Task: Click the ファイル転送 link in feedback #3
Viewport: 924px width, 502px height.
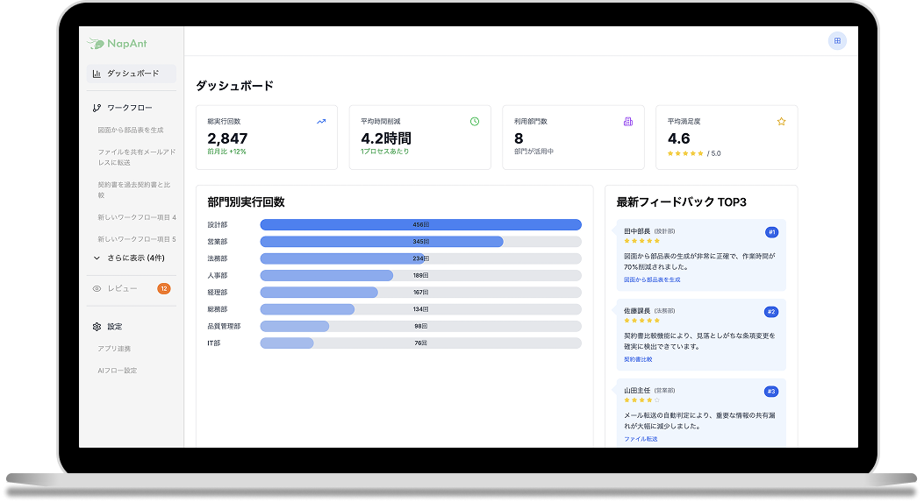Action: point(640,438)
